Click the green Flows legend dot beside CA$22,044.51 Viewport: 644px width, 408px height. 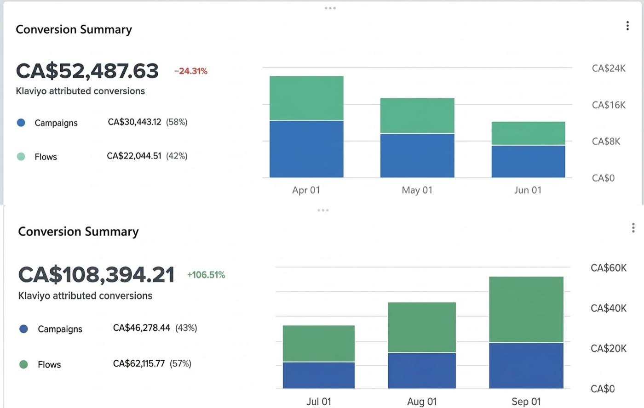click(21, 157)
